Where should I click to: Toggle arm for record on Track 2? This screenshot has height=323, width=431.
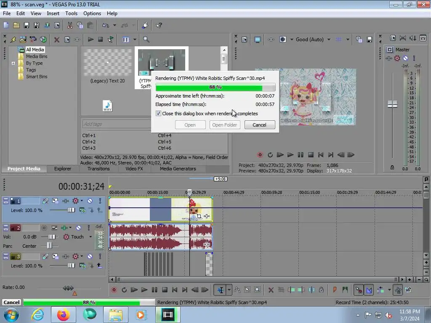point(44,228)
